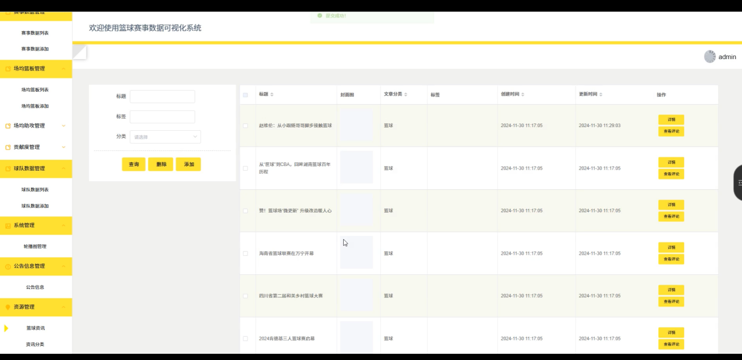Open 详情 for 回眸湖南篮球百年历程 row
The image size is (742, 360).
671,162
